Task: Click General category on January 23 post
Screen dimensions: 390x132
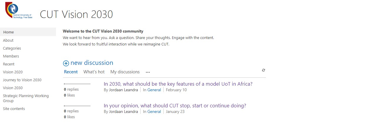Action: pos(154,111)
